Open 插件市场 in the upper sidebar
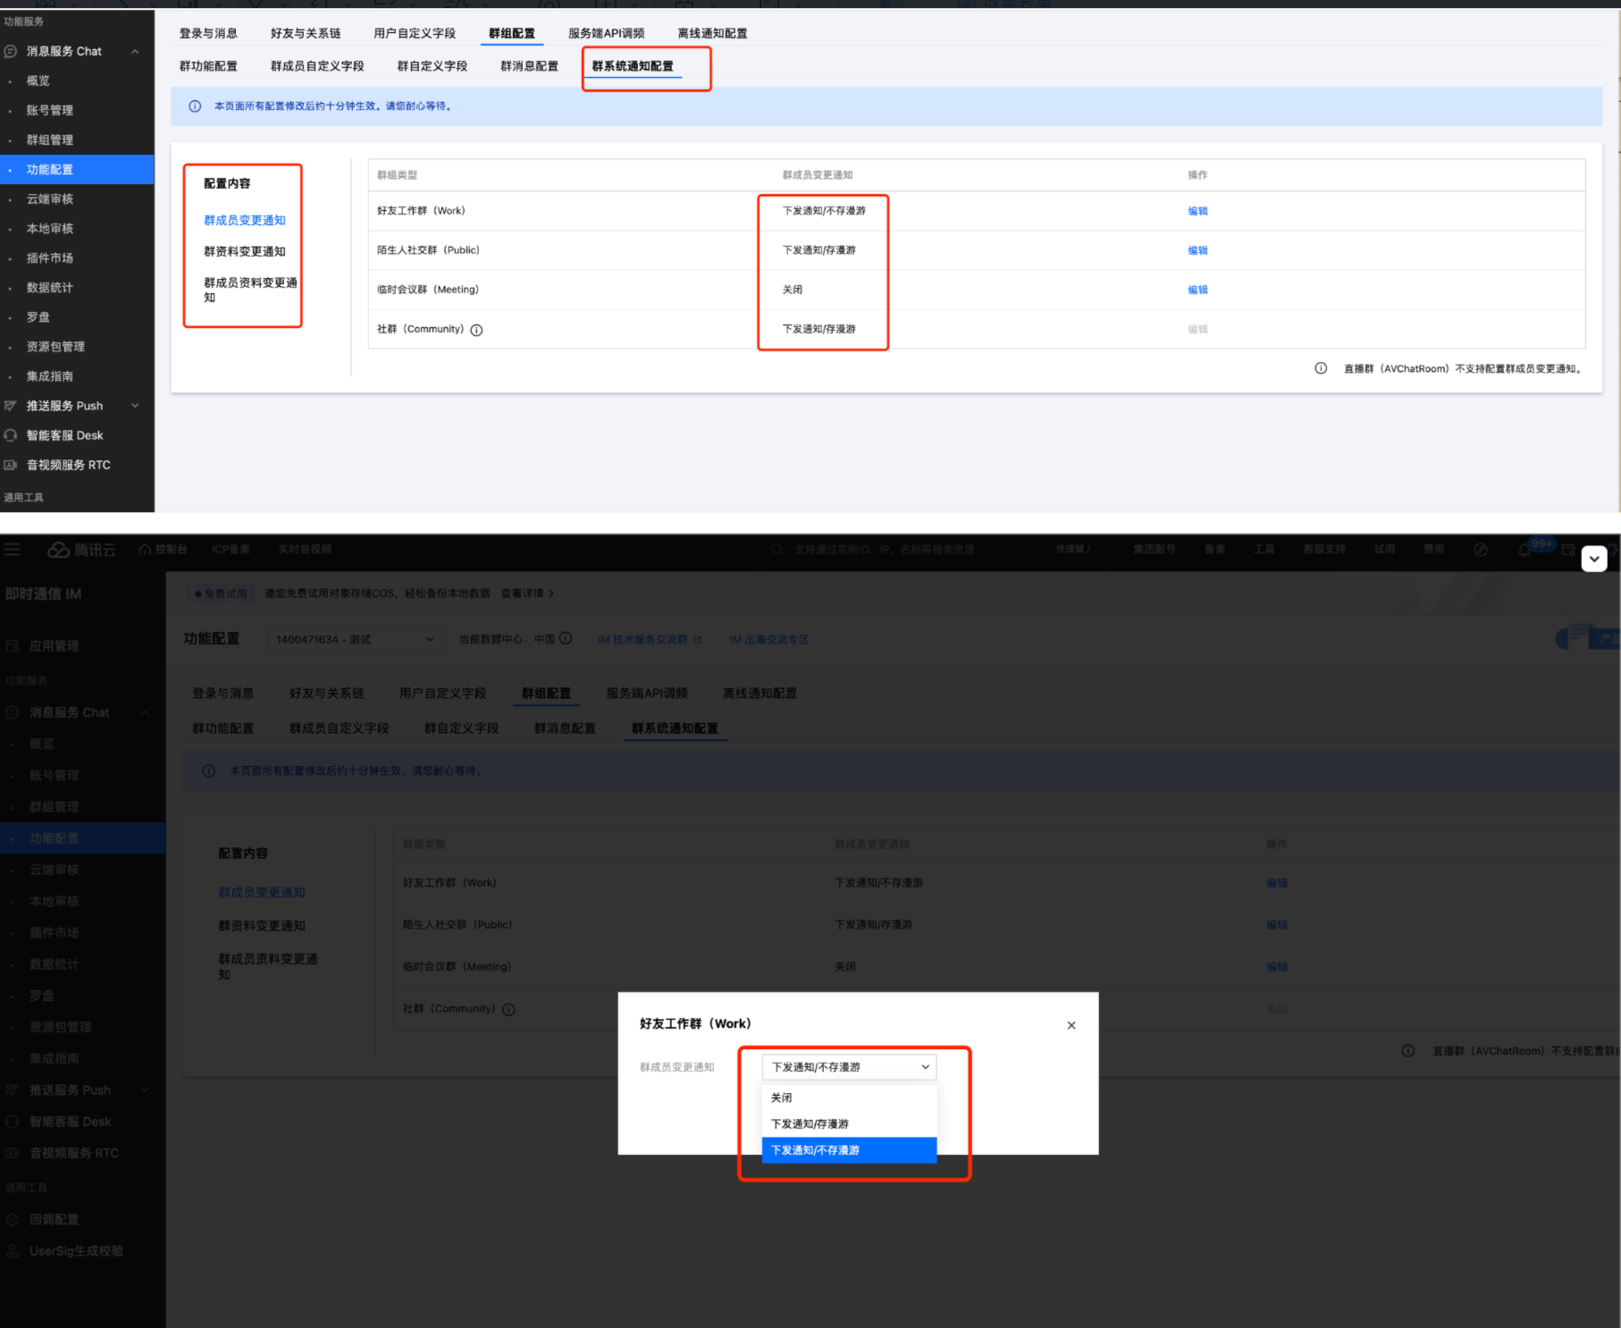This screenshot has width=1621, height=1328. click(x=50, y=257)
